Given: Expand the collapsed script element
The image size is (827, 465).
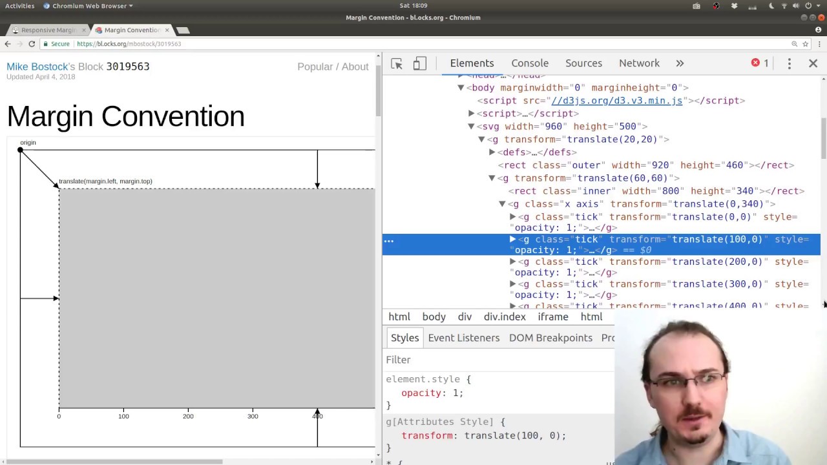Looking at the screenshot, I should pyautogui.click(x=471, y=114).
